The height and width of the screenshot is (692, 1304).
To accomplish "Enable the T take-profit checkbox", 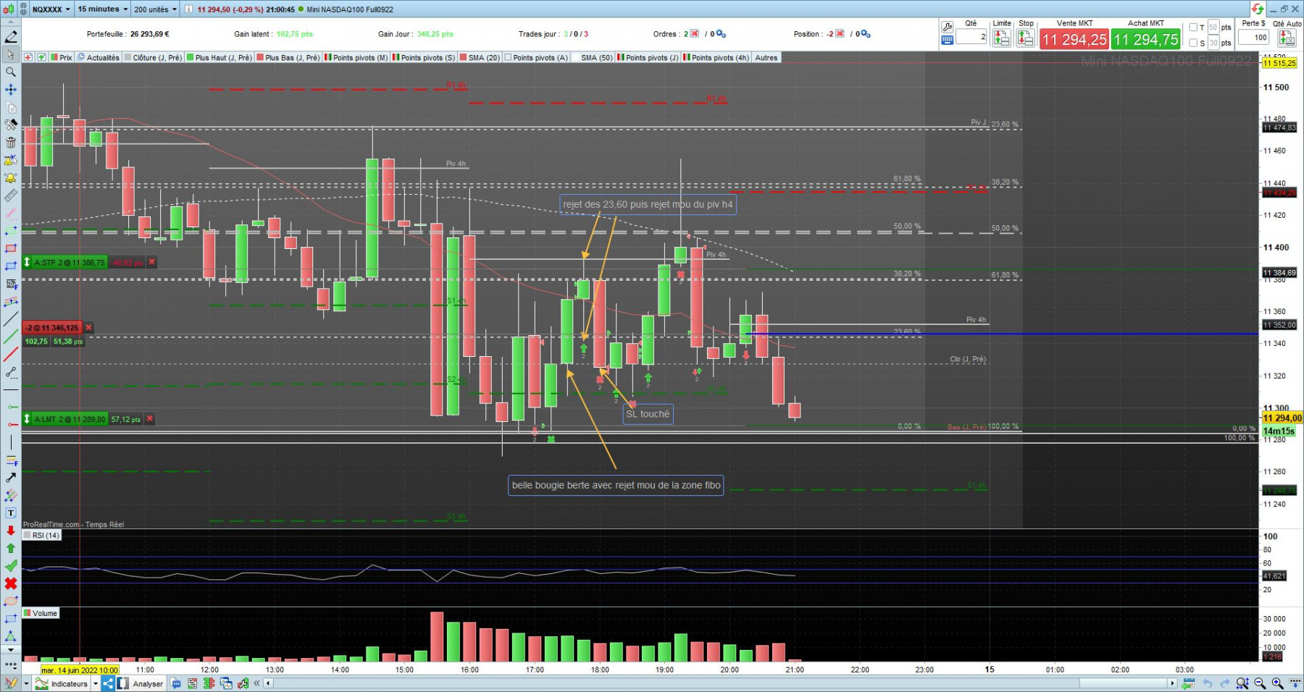I will pos(1193,28).
